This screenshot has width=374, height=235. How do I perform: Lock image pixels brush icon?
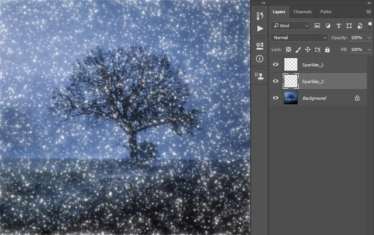click(x=298, y=50)
